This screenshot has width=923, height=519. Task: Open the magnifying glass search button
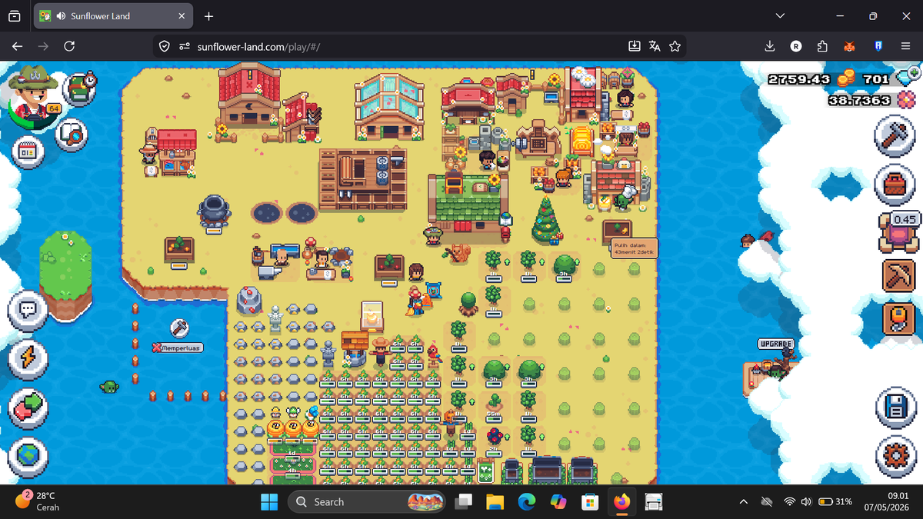[x=72, y=135]
